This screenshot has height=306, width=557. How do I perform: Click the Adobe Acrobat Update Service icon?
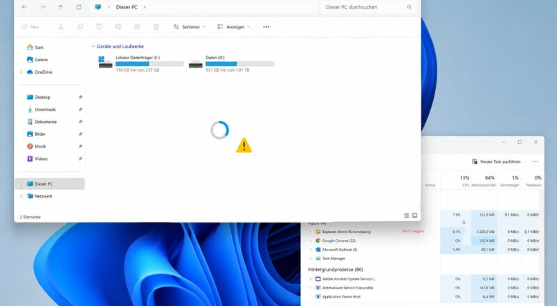point(318,279)
